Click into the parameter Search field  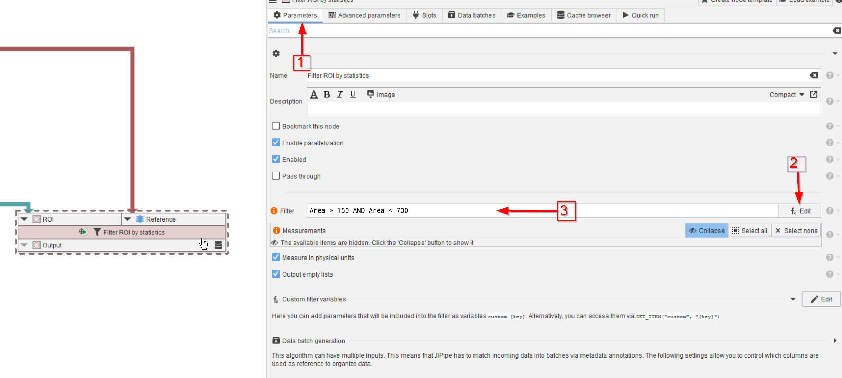click(520, 31)
